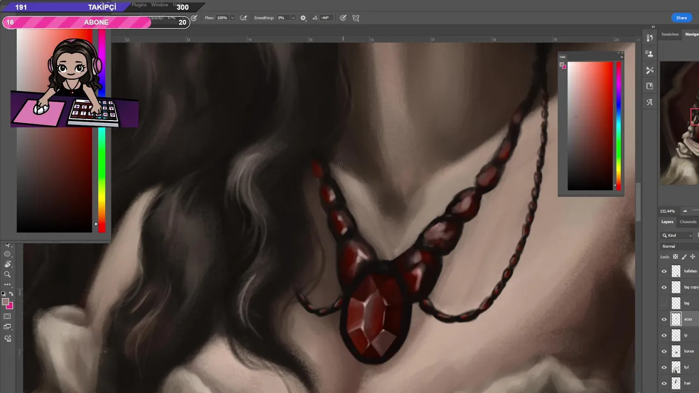Open the layer Kind filter dropdown
Viewport: 699px width, 393px height.
(677, 235)
